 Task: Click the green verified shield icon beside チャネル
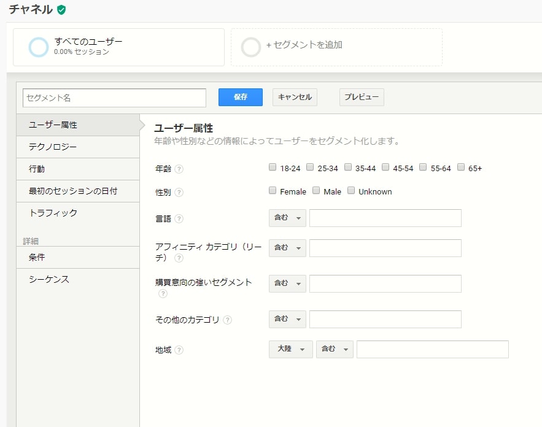[x=61, y=10]
